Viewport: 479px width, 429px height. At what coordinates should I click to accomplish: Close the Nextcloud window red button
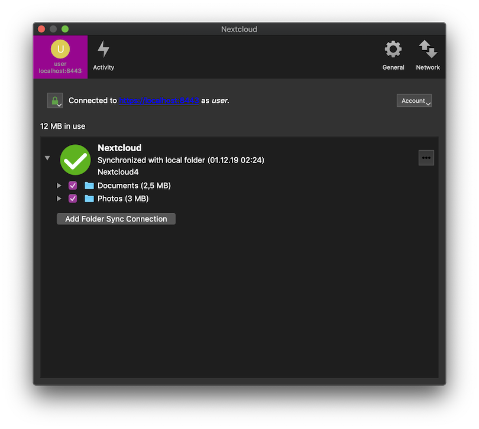click(x=41, y=29)
